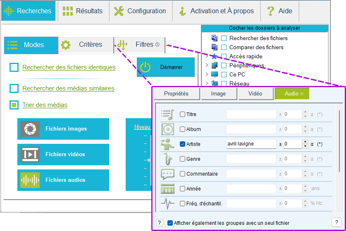Click the bottom-right help ? button
Image resolution: width=346 pixels, height=231 pixels.
pyautogui.click(x=336, y=222)
